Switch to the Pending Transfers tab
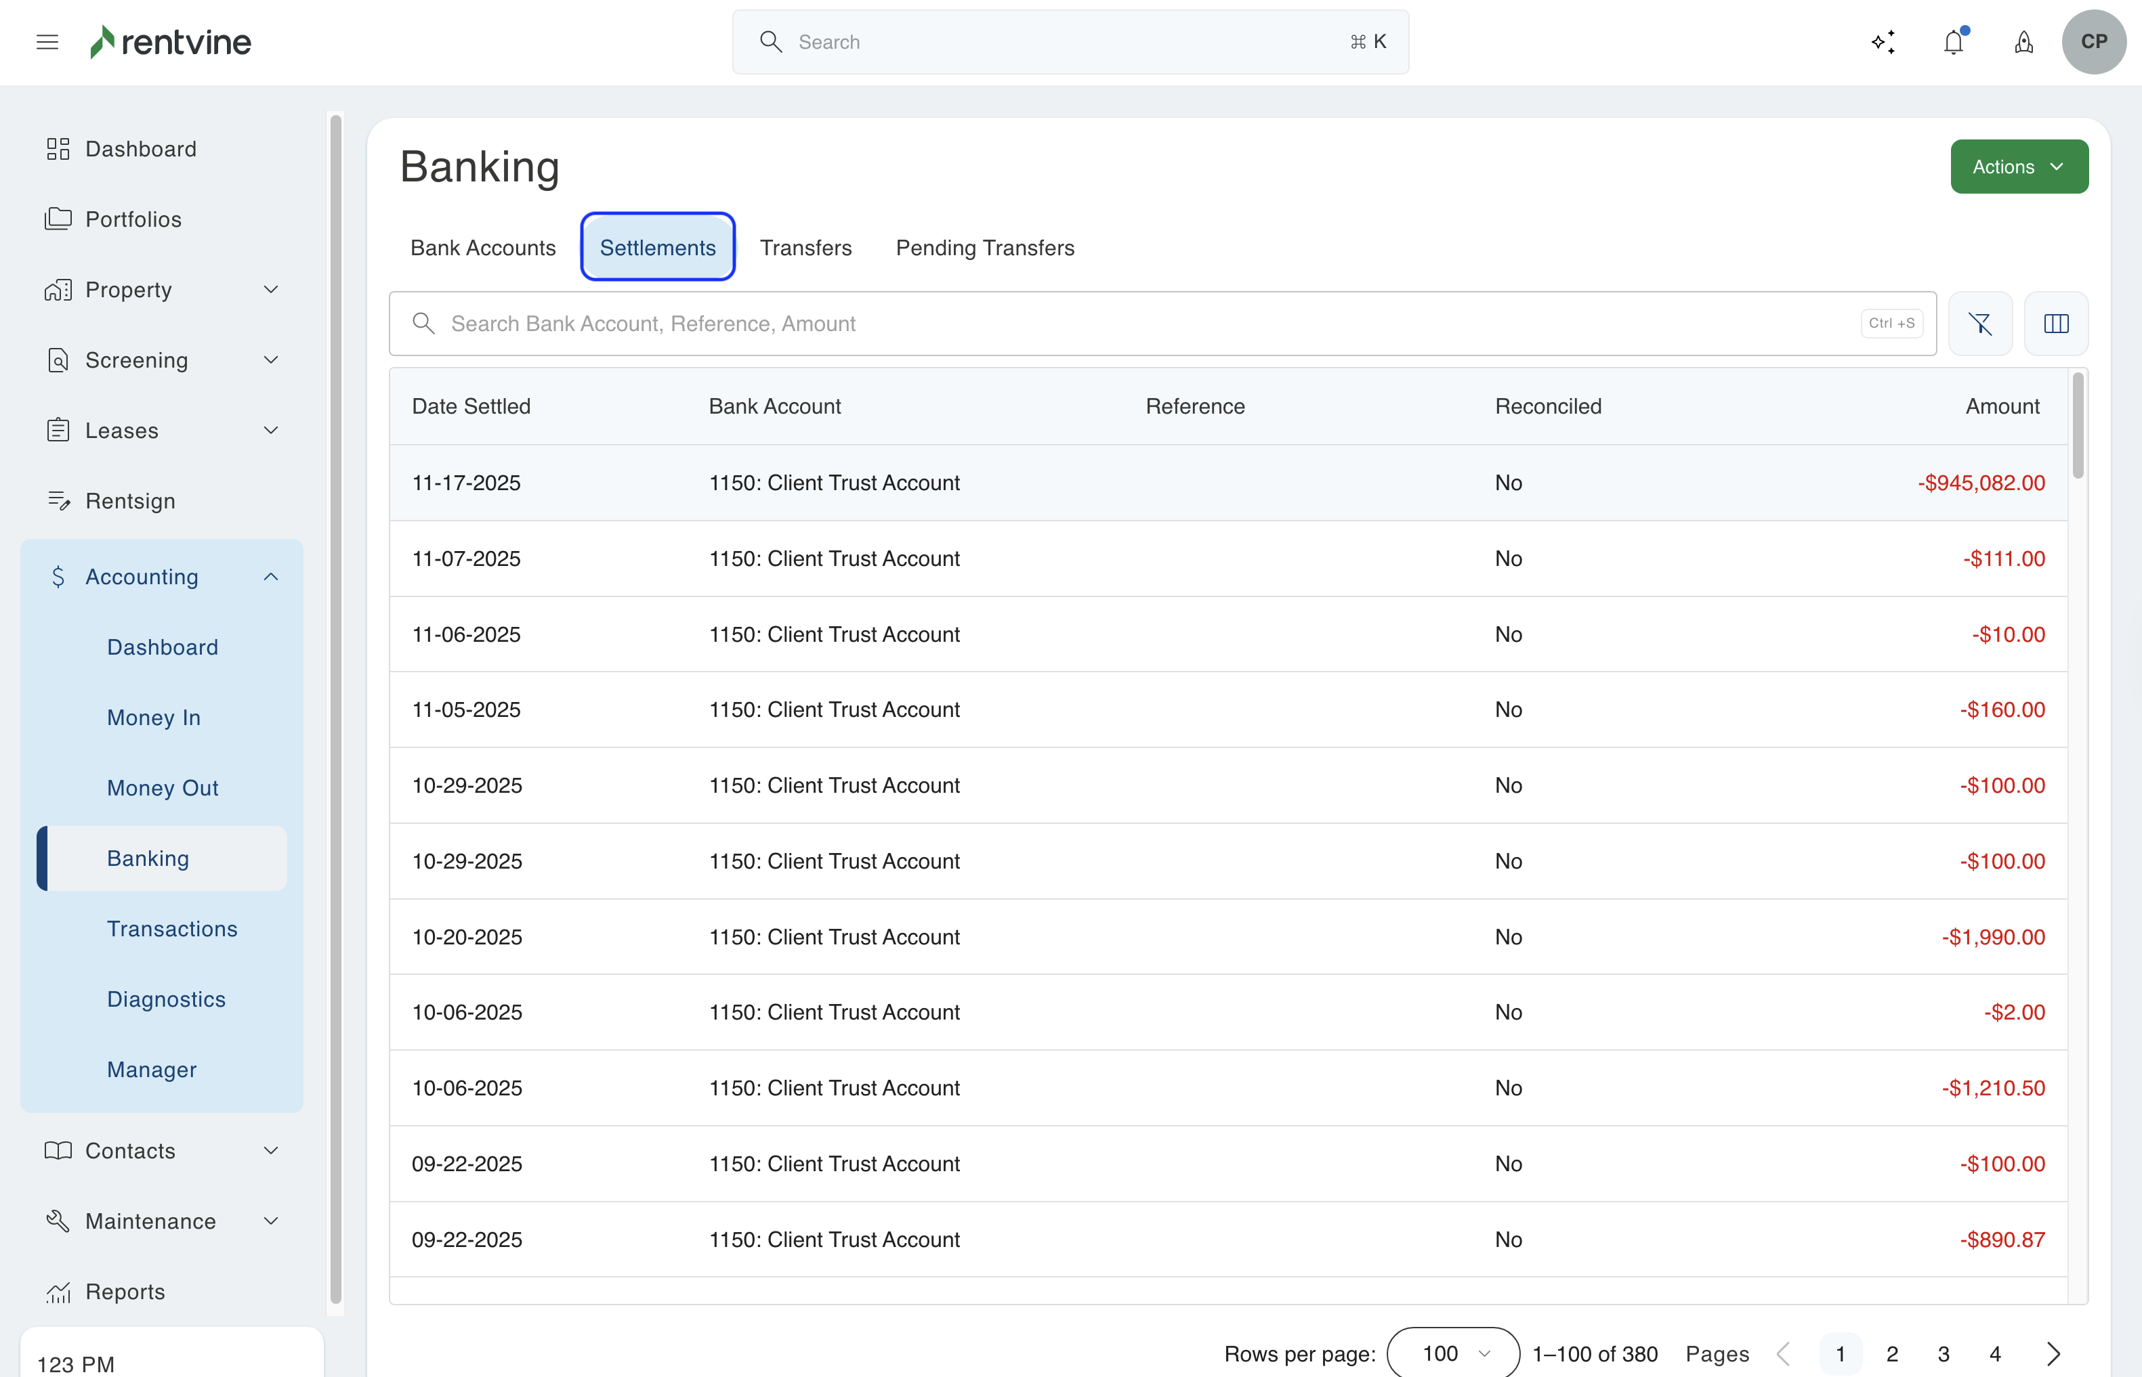 (984, 248)
